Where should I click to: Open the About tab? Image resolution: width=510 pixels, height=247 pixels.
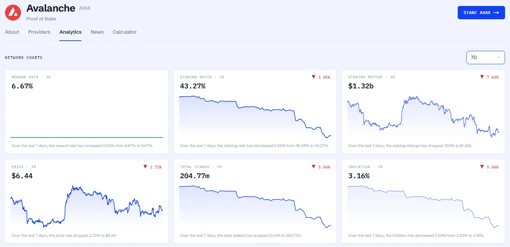pos(12,32)
